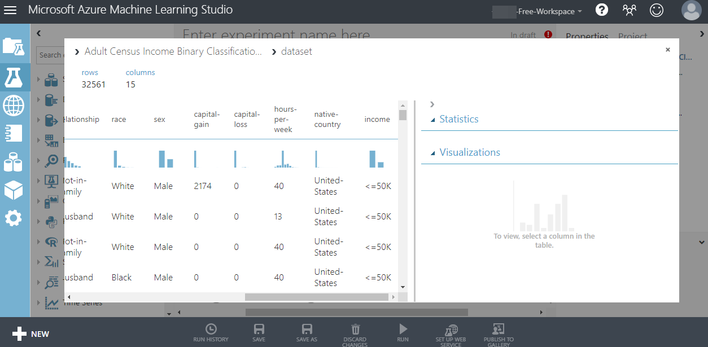
Task: Collapse the module palette with left chevron
Action: click(x=38, y=33)
